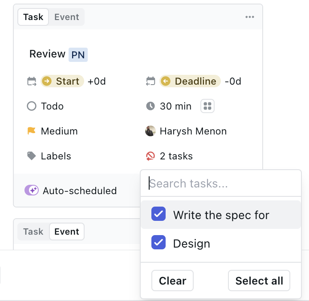The image size is (309, 301).
Task: Click the Deadline calendar icon
Action: click(151, 81)
